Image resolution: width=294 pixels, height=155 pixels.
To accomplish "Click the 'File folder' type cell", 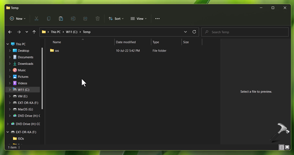I will pyautogui.click(x=159, y=51).
